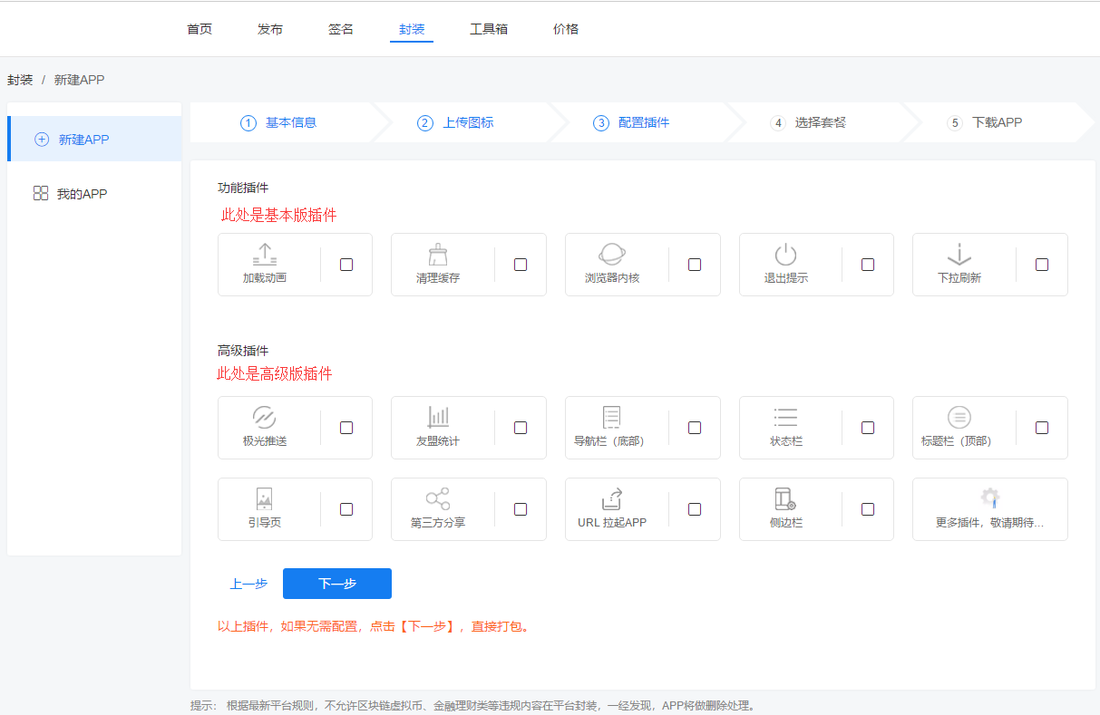Image resolution: width=1100 pixels, height=715 pixels.
Task: Click the 退出提示 power icon
Action: (x=785, y=255)
